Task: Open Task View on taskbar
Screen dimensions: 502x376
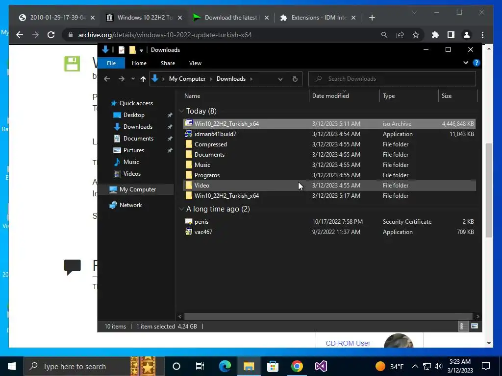Action: pyautogui.click(x=200, y=366)
